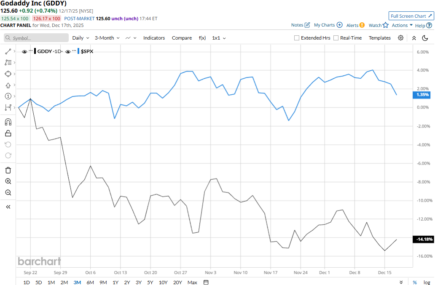Select the 10Y time range
Image resolution: width=435 pixels, height=285 pixels.
163,282
